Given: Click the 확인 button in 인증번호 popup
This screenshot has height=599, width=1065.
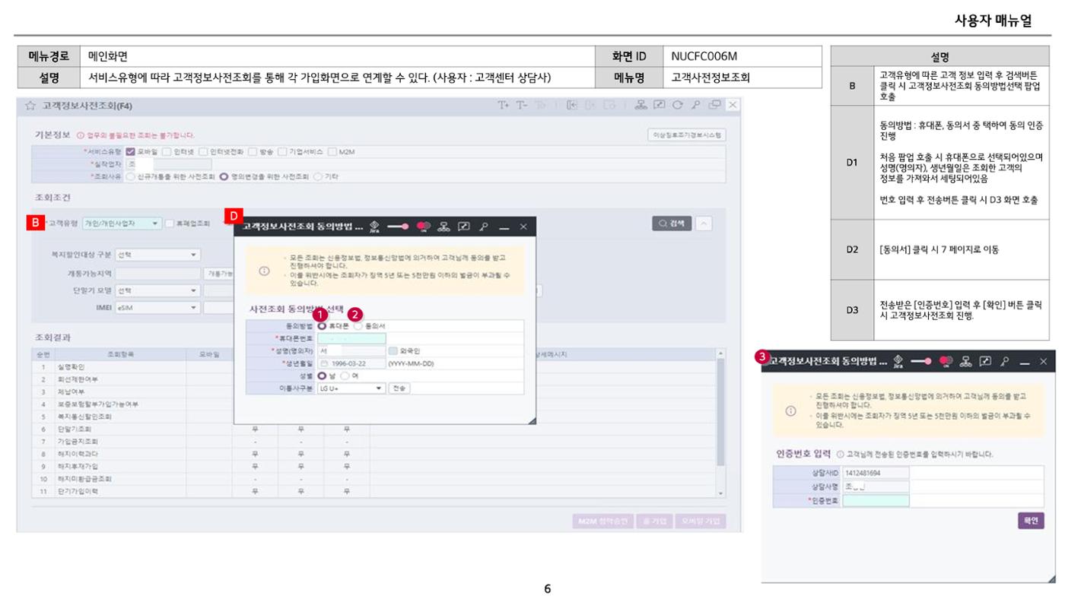Looking at the screenshot, I should pos(1031,521).
